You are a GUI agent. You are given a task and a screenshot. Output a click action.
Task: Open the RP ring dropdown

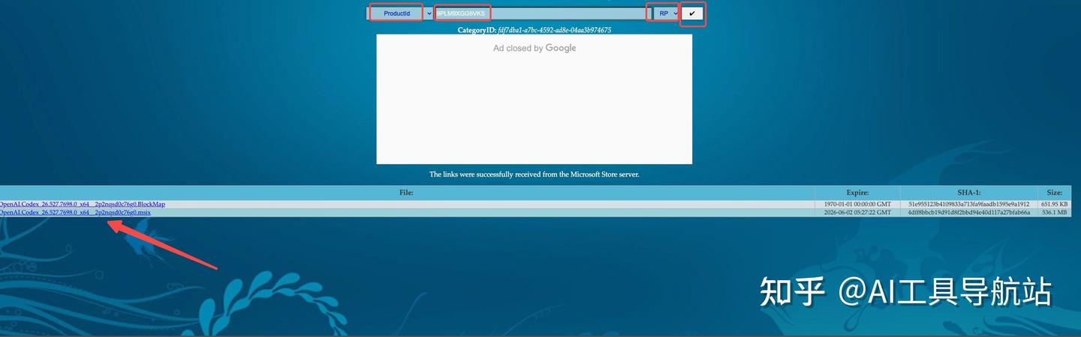(x=665, y=13)
